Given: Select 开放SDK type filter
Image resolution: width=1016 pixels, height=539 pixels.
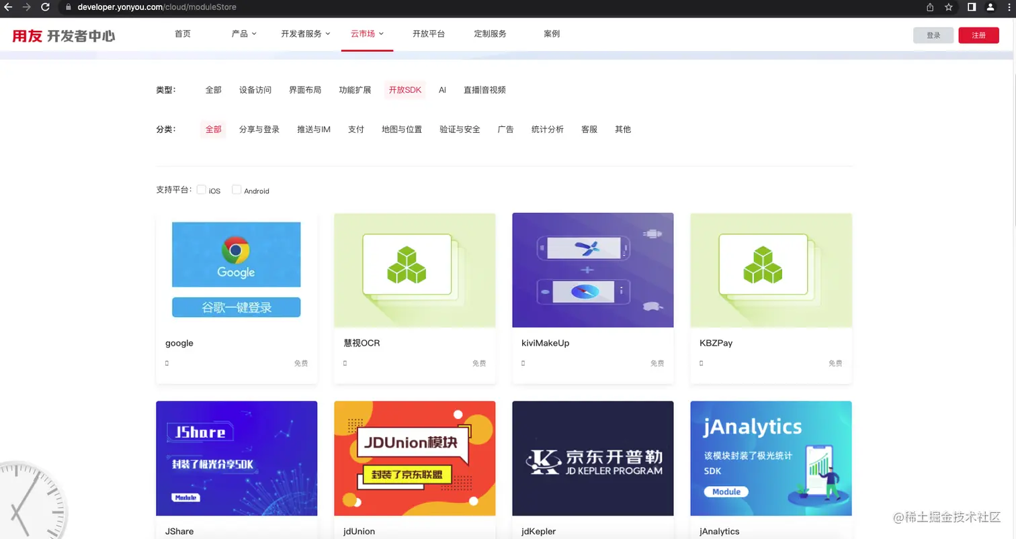Looking at the screenshot, I should (405, 90).
